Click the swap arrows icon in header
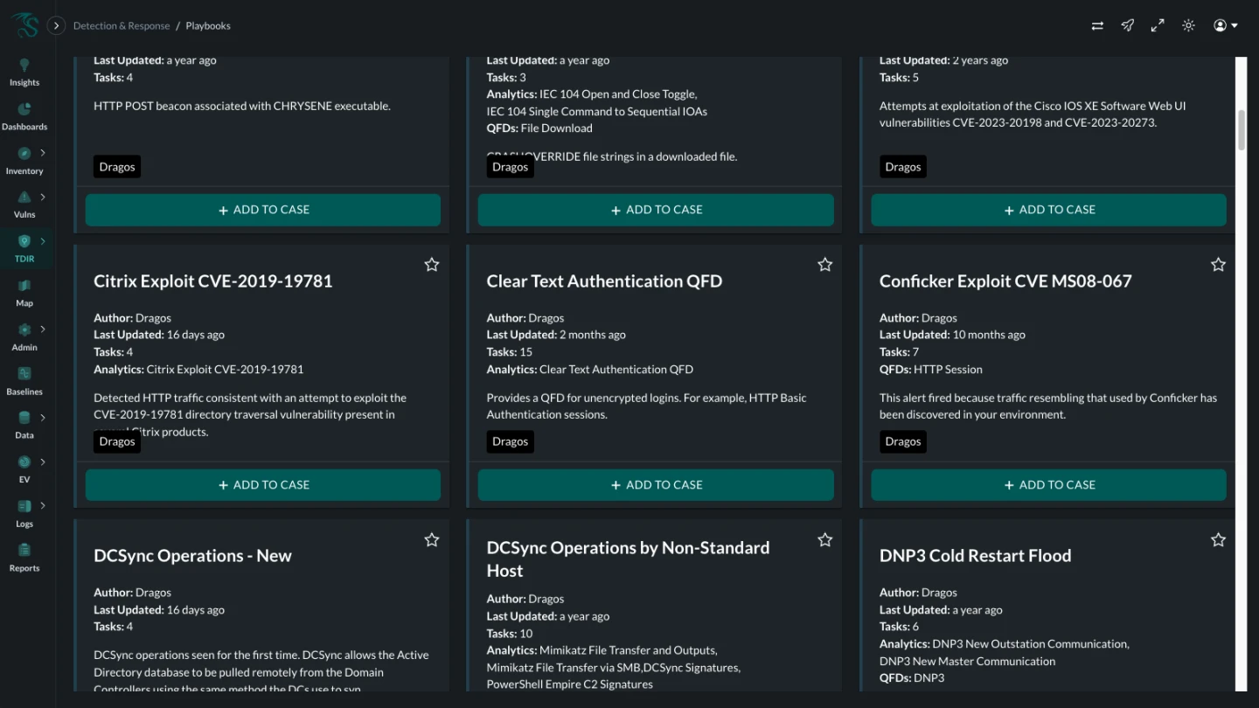 [1097, 25]
